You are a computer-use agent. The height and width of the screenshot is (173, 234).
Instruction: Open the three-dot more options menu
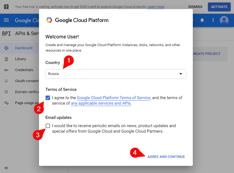coord(213,20)
